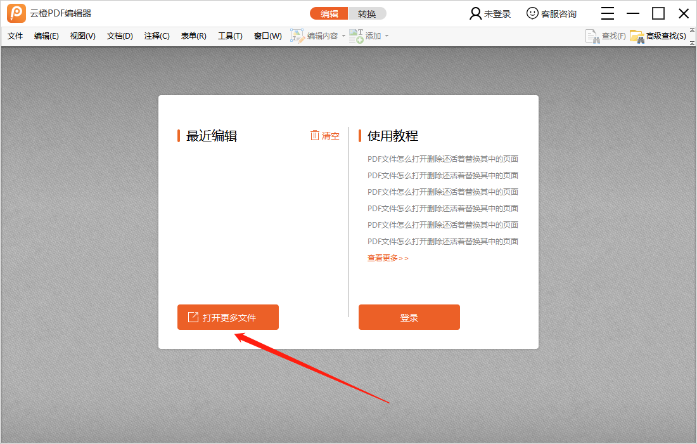The width and height of the screenshot is (697, 444).
Task: Open the 视图(V) menu
Action: tap(82, 36)
